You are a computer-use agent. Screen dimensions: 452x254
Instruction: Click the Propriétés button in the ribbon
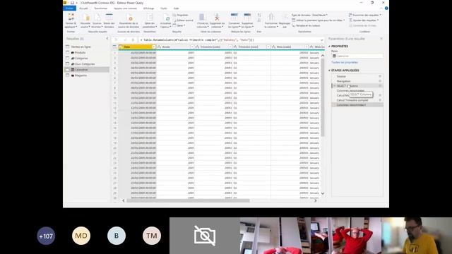(181, 15)
